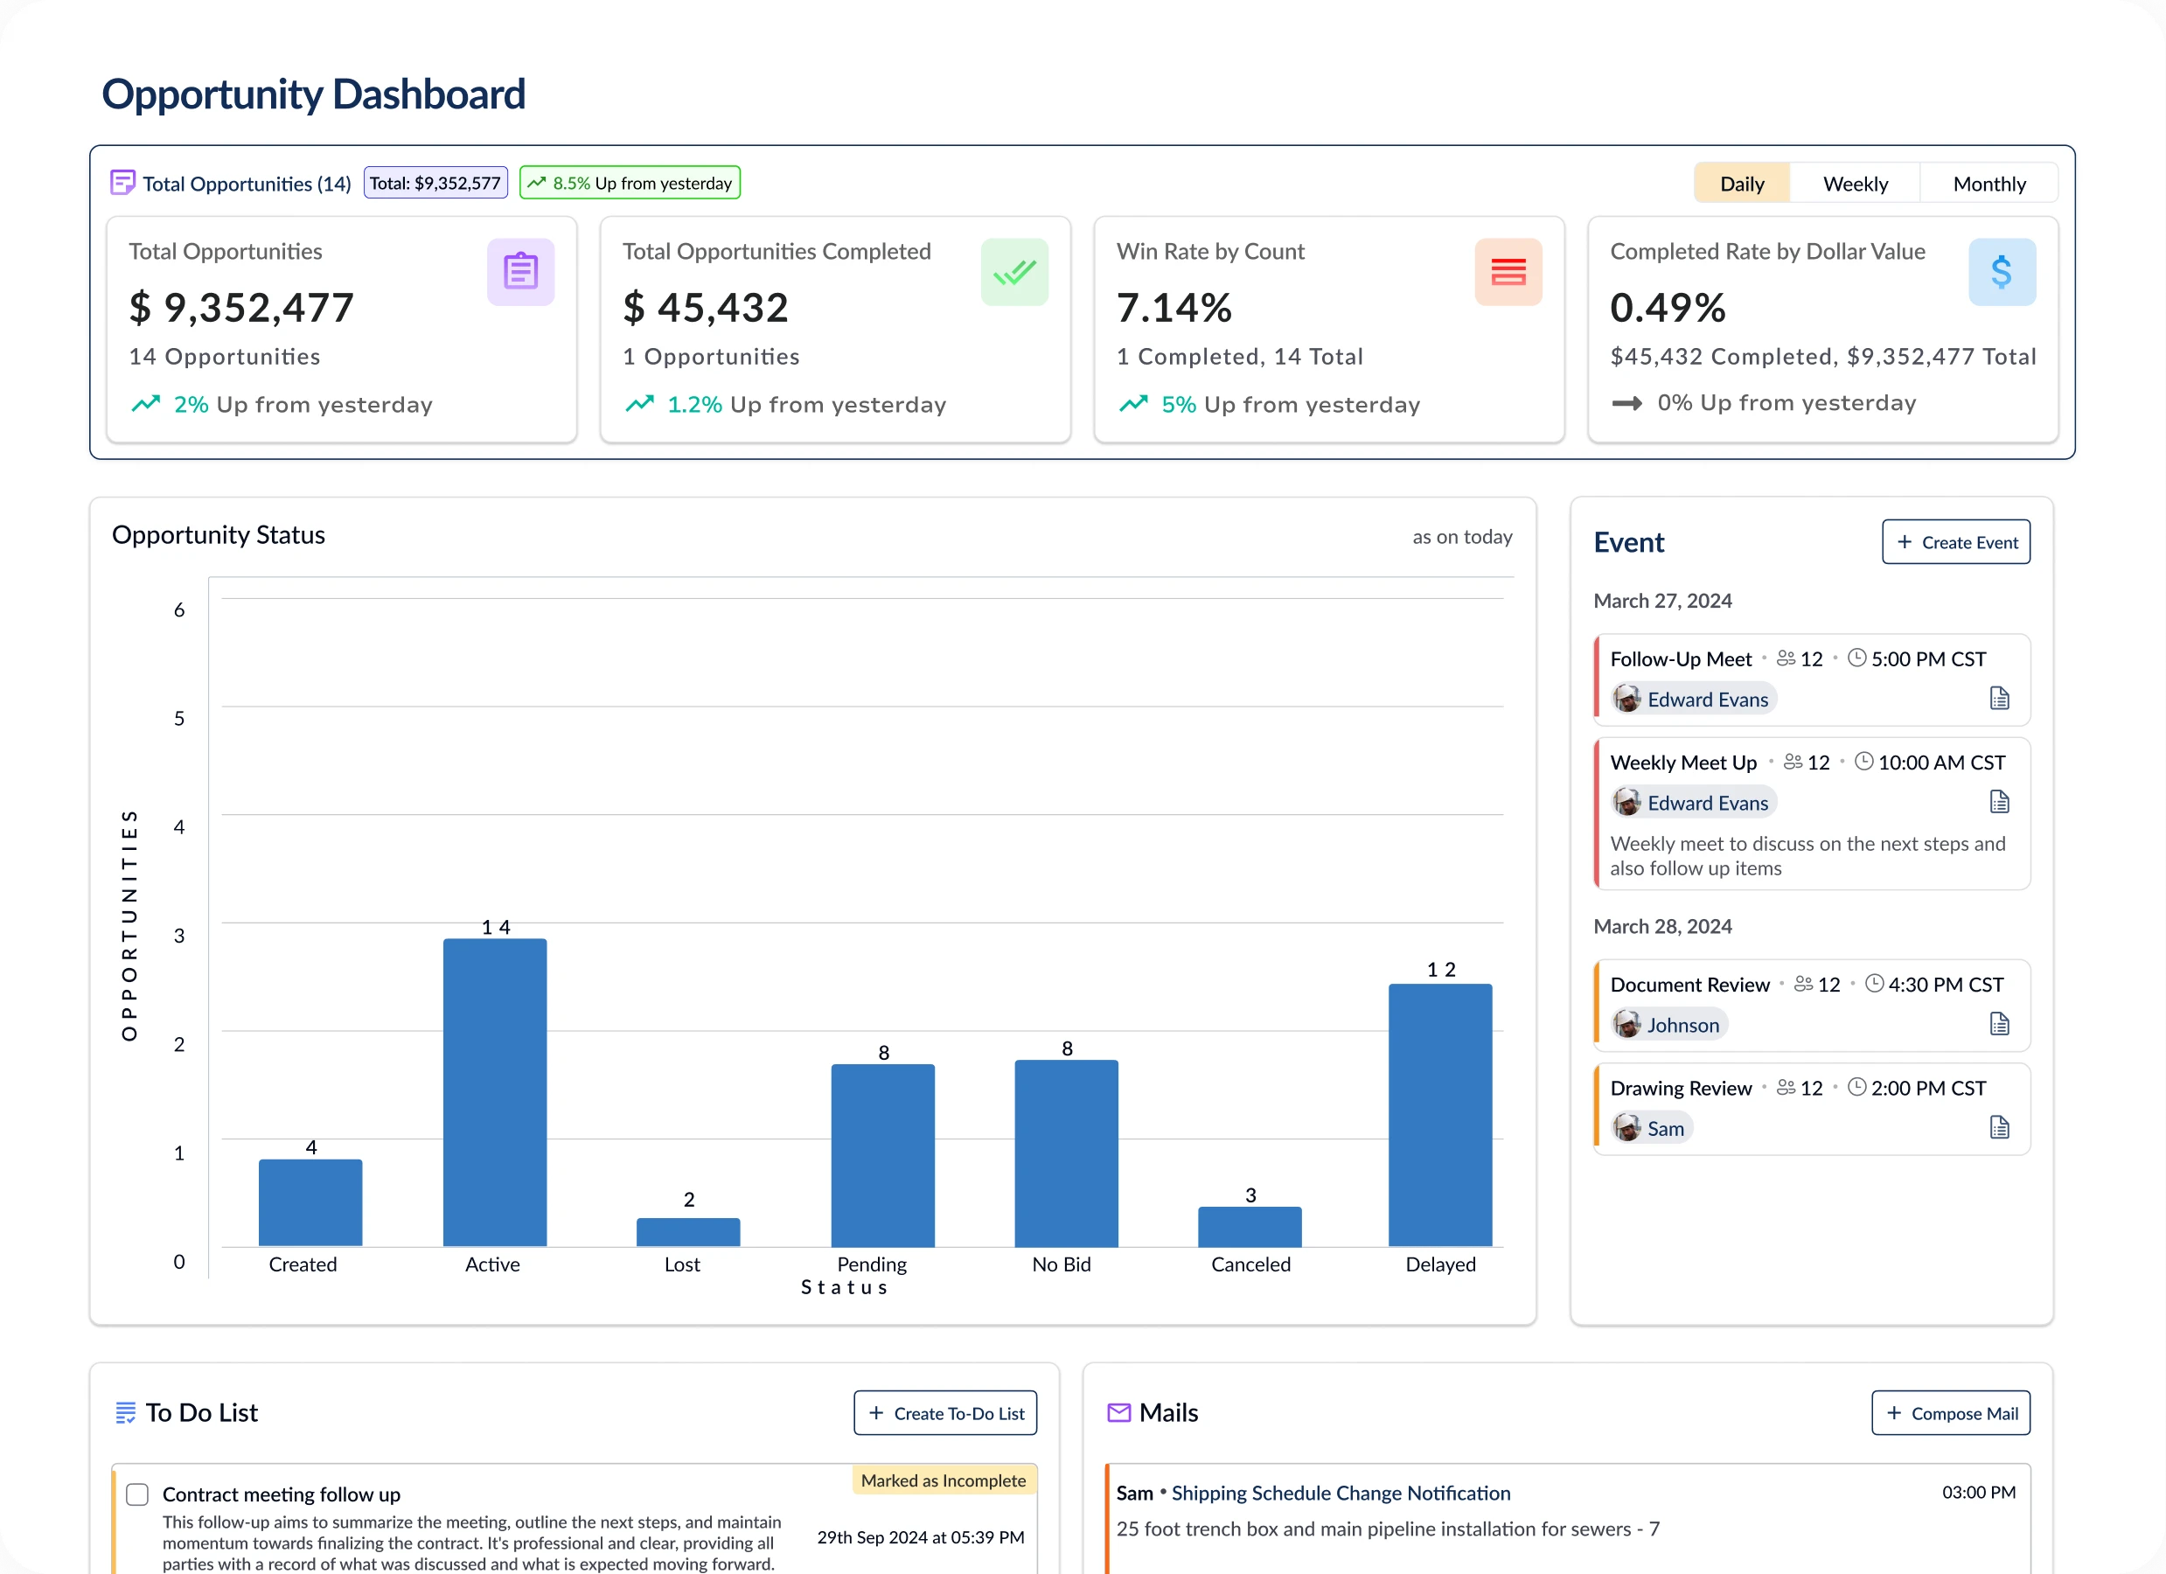Click the To Do List header icon
Image resolution: width=2166 pixels, height=1574 pixels.
[x=125, y=1412]
